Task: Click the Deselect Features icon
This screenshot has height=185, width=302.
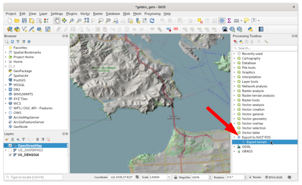Action: point(200,21)
